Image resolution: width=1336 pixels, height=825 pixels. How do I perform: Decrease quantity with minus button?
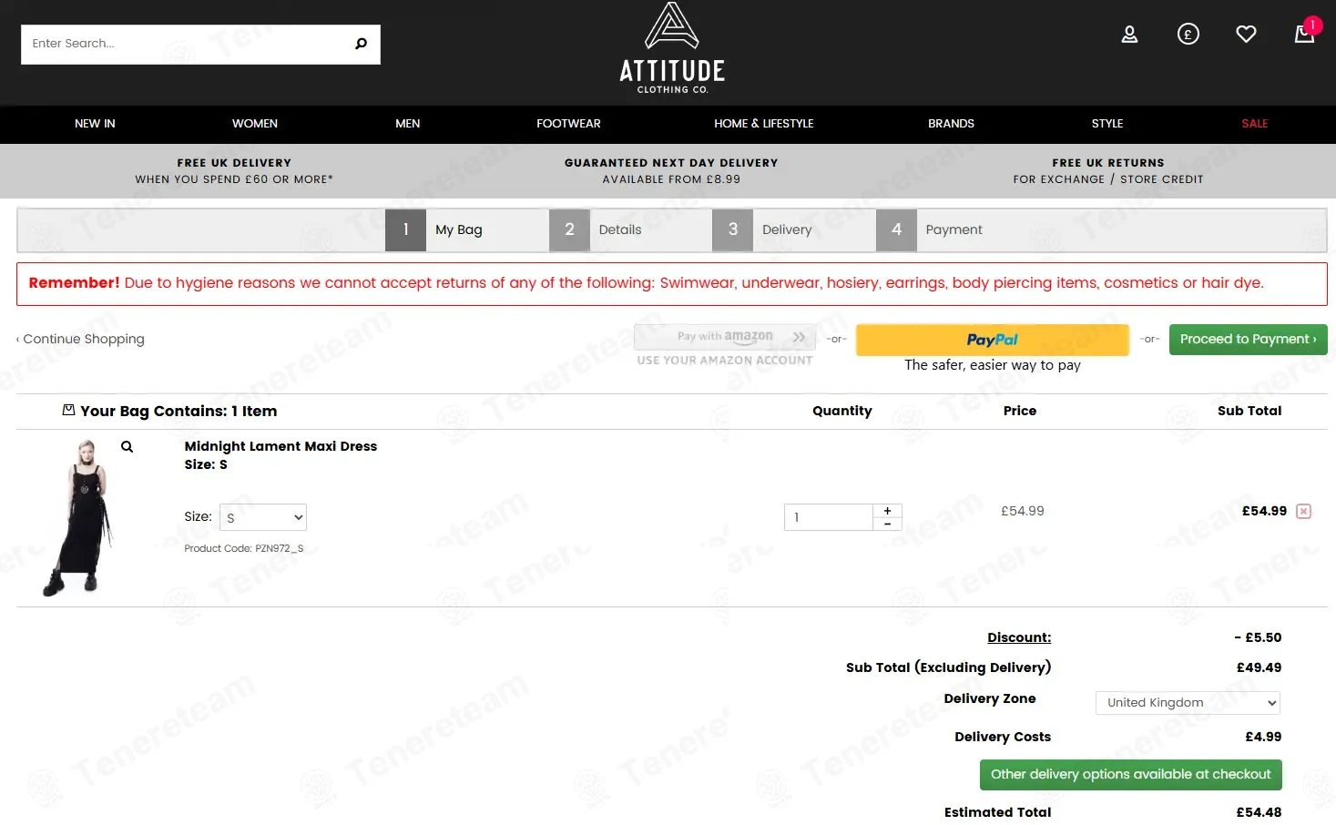pos(887,524)
